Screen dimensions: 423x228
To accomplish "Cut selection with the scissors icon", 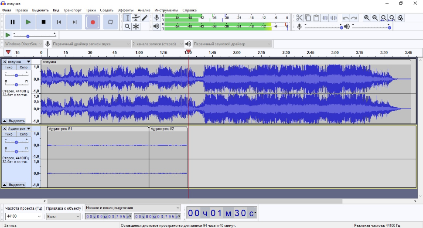I will pos(299,18).
